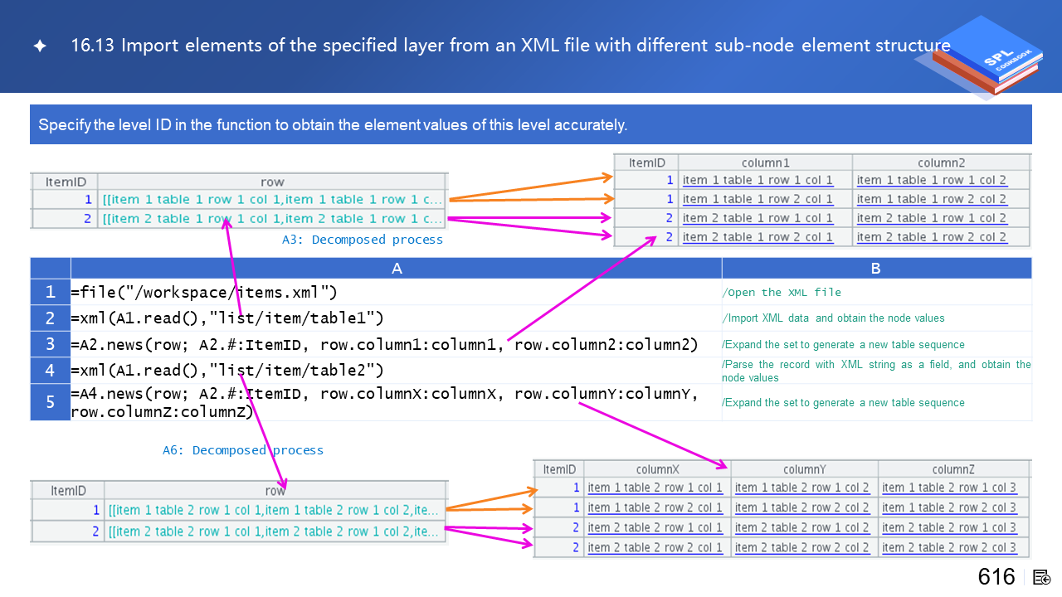Select the column1 header in the top-right table
1062x597 pixels.
point(765,163)
